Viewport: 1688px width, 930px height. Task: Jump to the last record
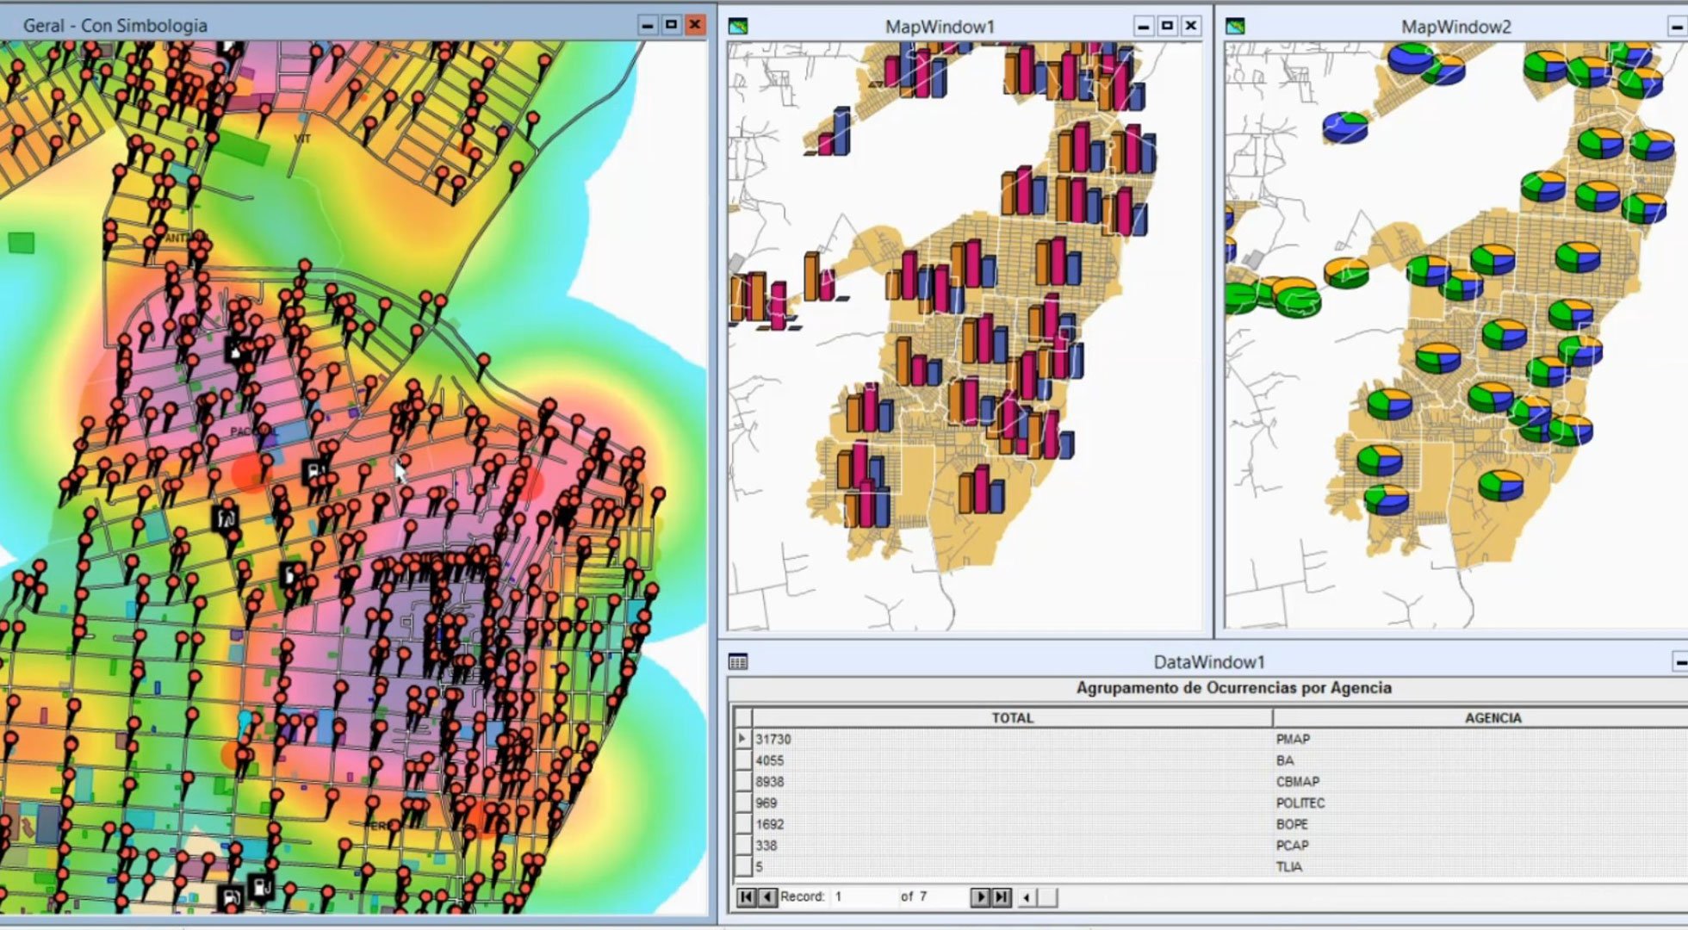click(1001, 897)
